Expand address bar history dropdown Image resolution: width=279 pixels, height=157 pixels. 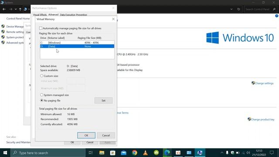coord(231,9)
